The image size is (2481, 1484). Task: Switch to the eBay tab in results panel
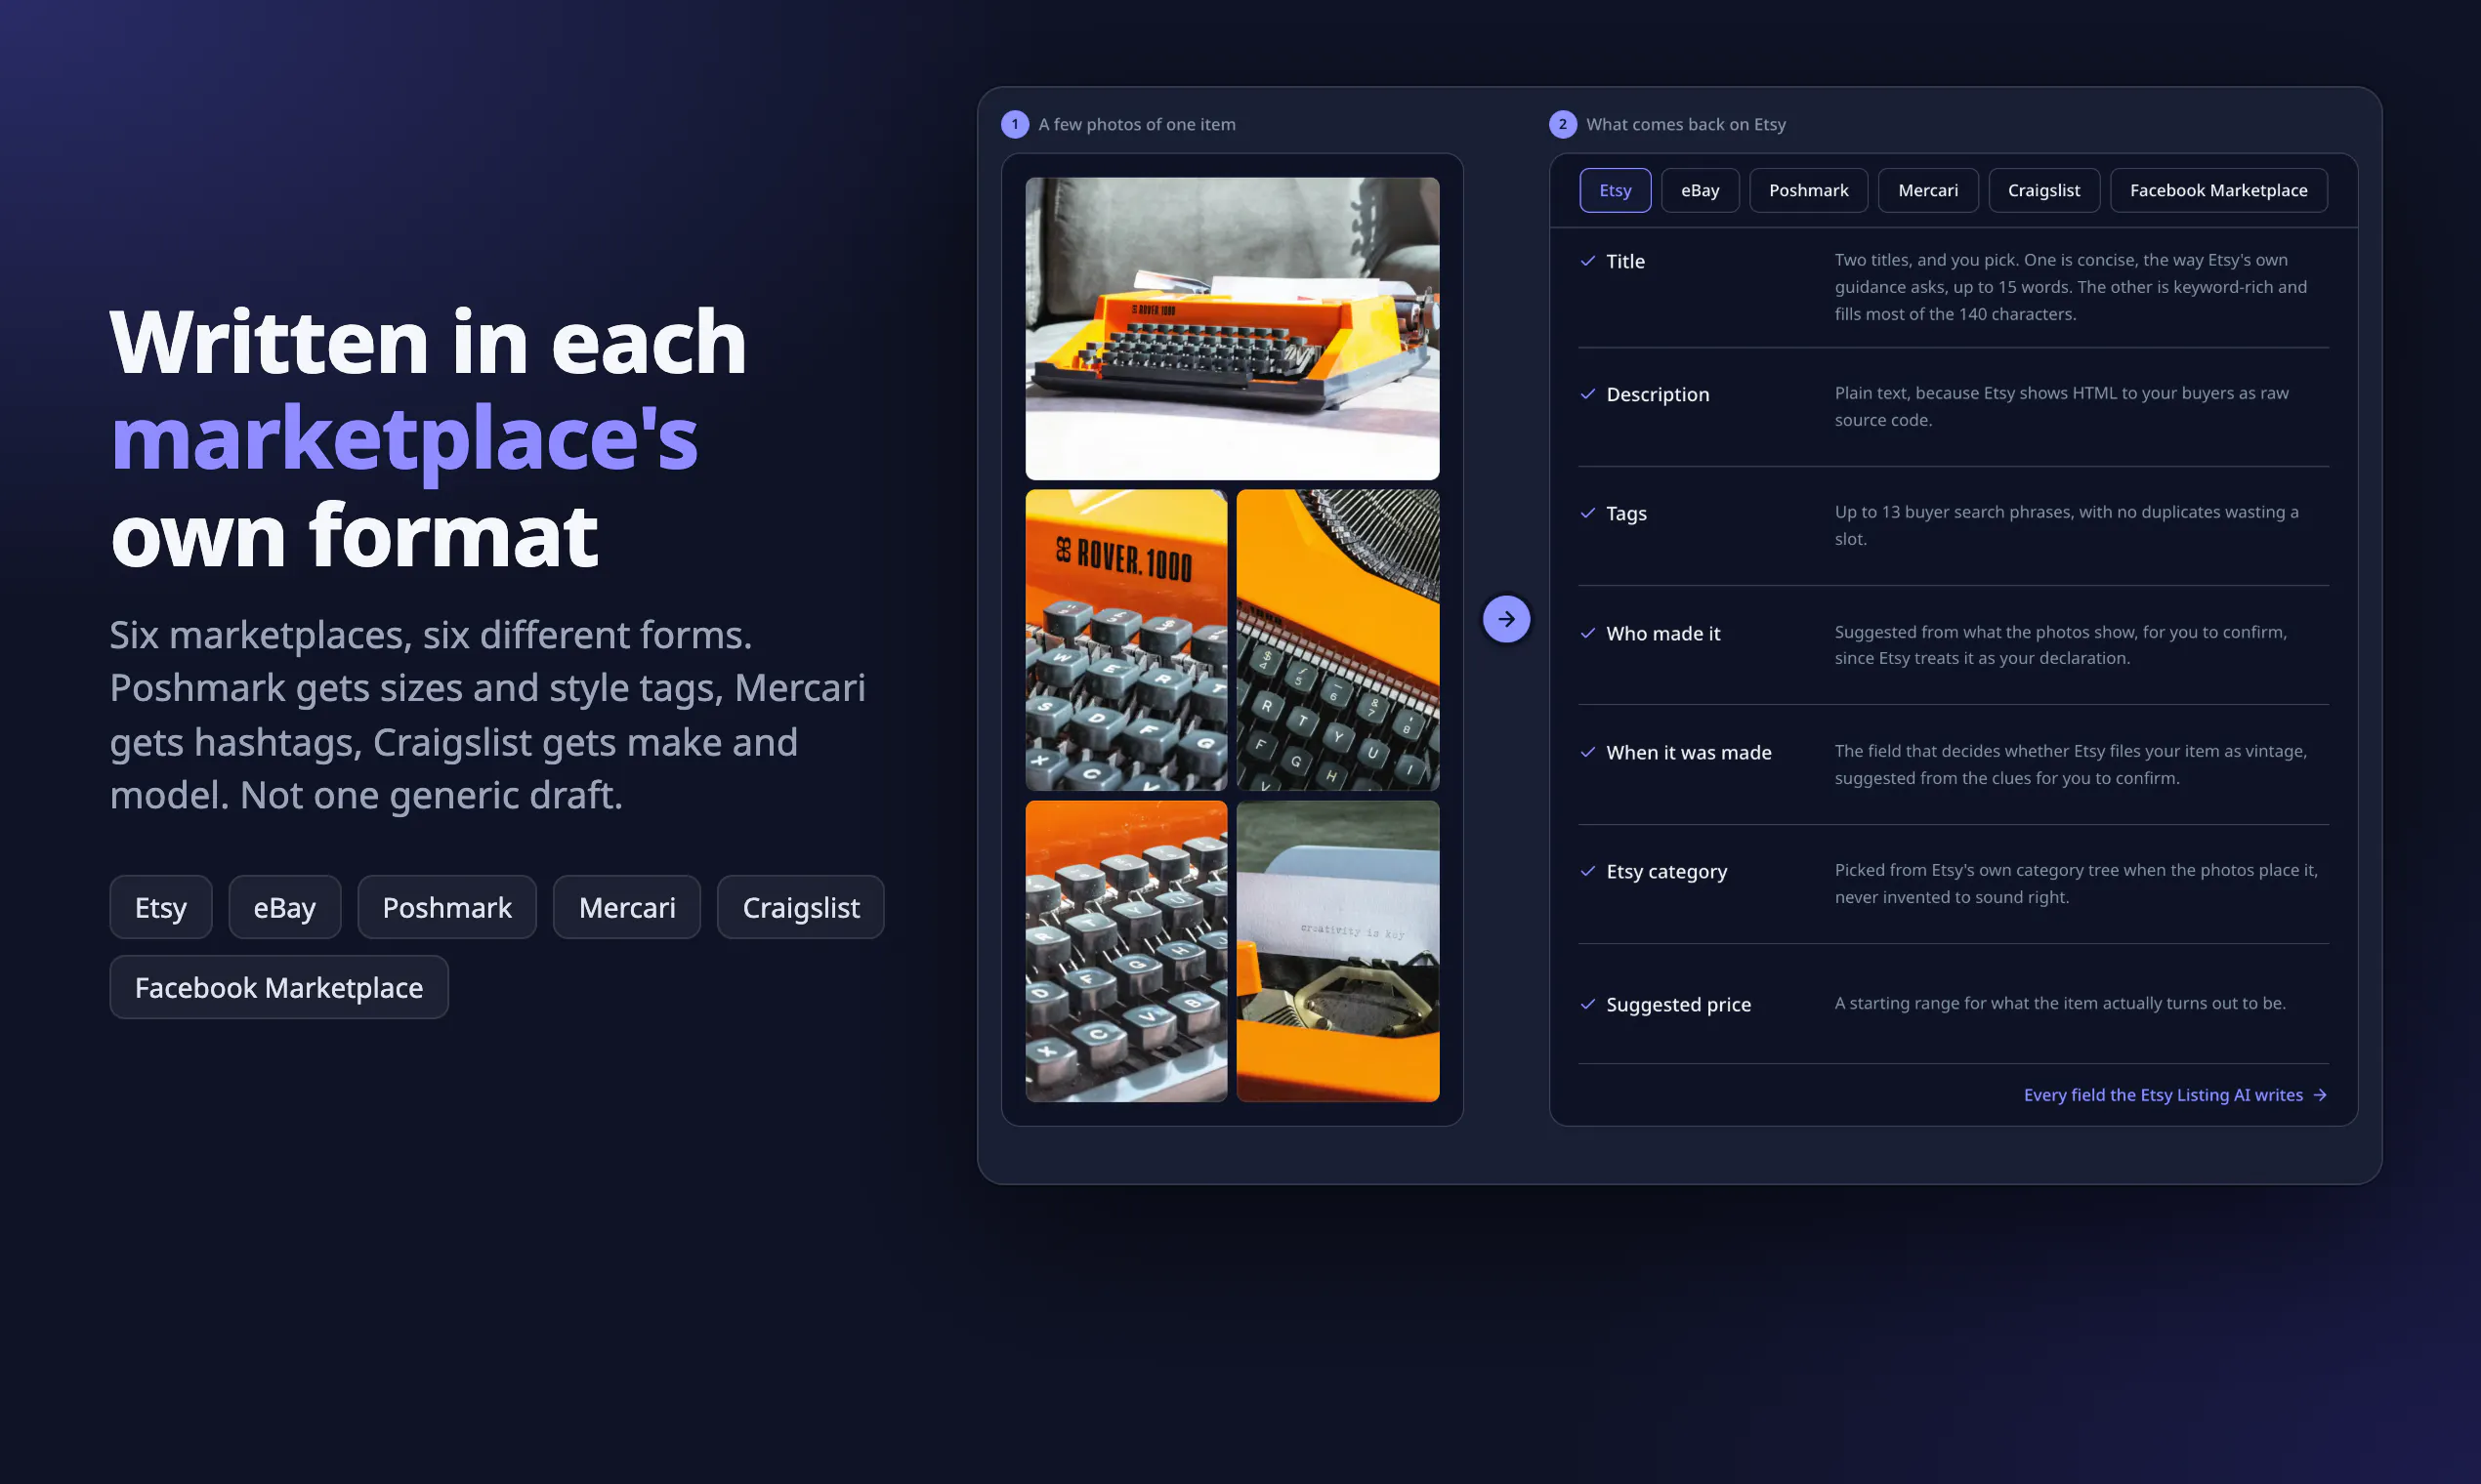(x=1700, y=190)
